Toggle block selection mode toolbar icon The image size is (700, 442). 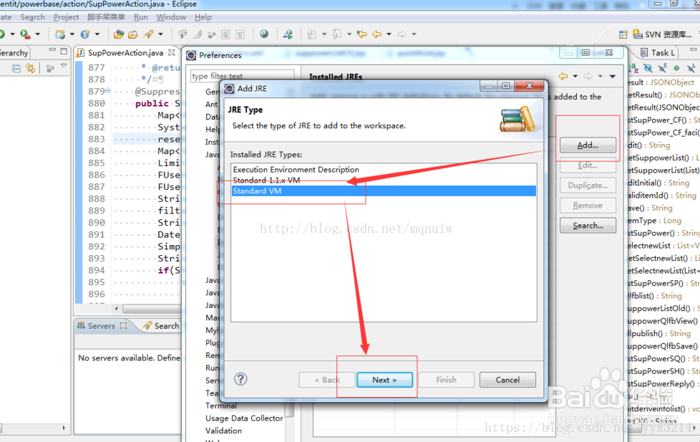pos(226,34)
